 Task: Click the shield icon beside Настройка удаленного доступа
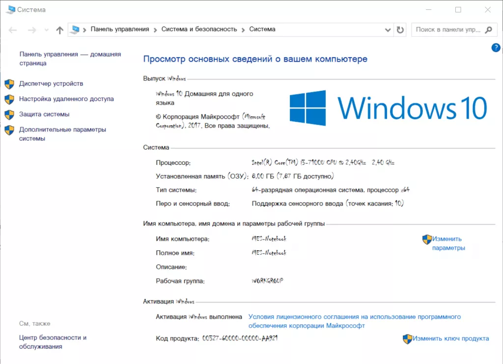point(10,99)
